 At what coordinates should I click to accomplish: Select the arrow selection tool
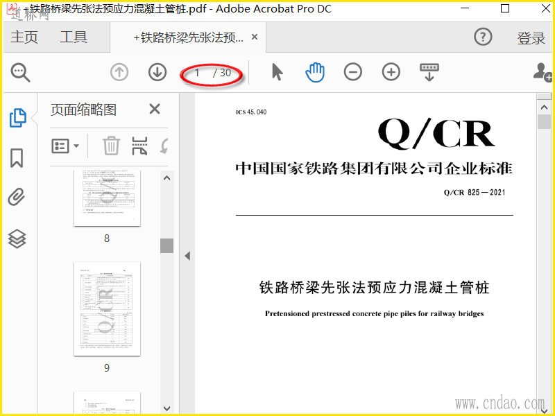coord(277,72)
